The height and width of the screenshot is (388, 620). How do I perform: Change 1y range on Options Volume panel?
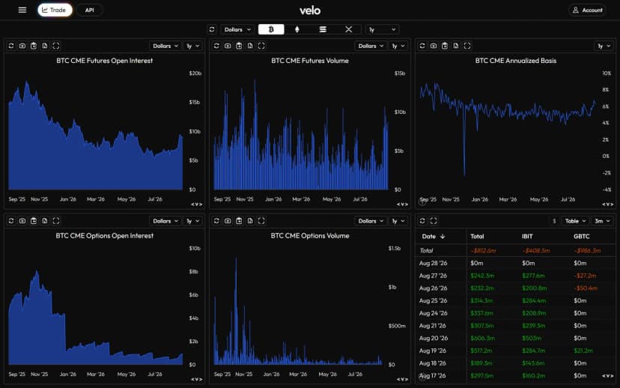click(x=398, y=221)
